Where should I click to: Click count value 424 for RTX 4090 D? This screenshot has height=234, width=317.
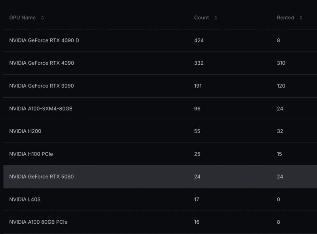[x=199, y=40]
